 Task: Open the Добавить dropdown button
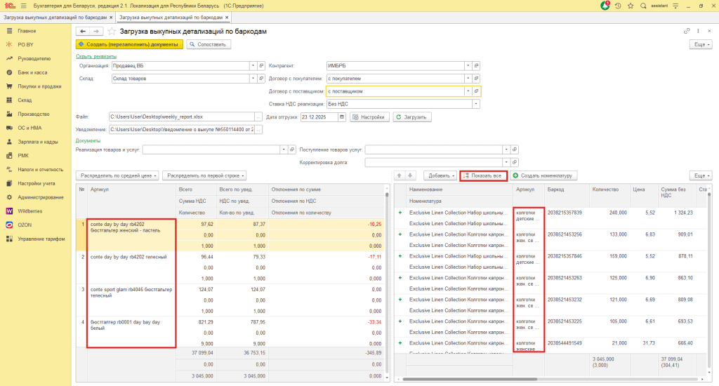point(440,175)
